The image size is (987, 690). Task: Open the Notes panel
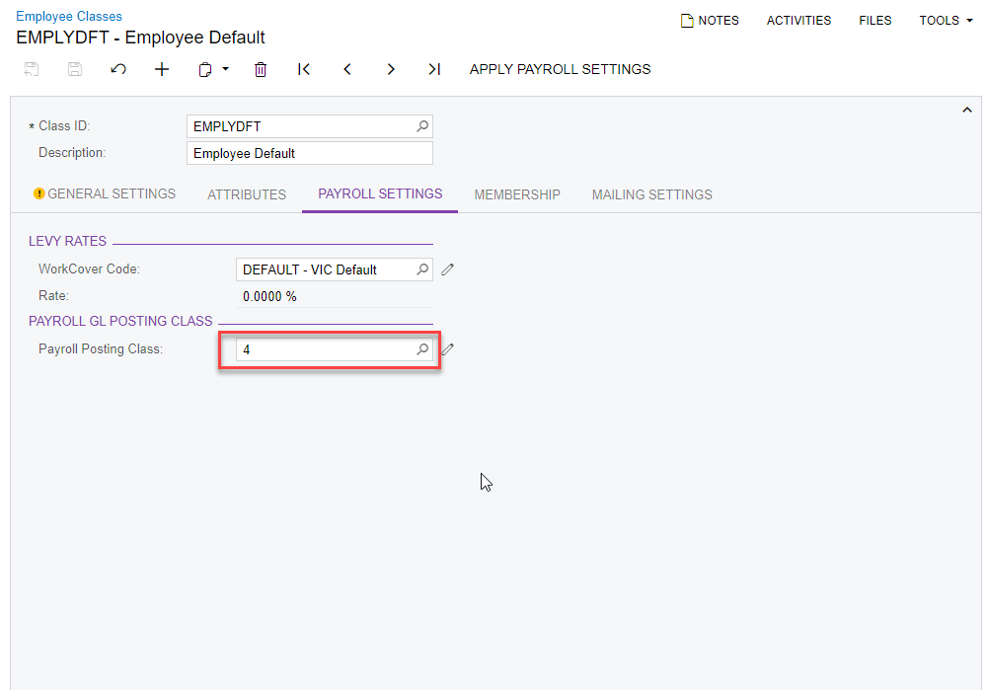coord(710,20)
